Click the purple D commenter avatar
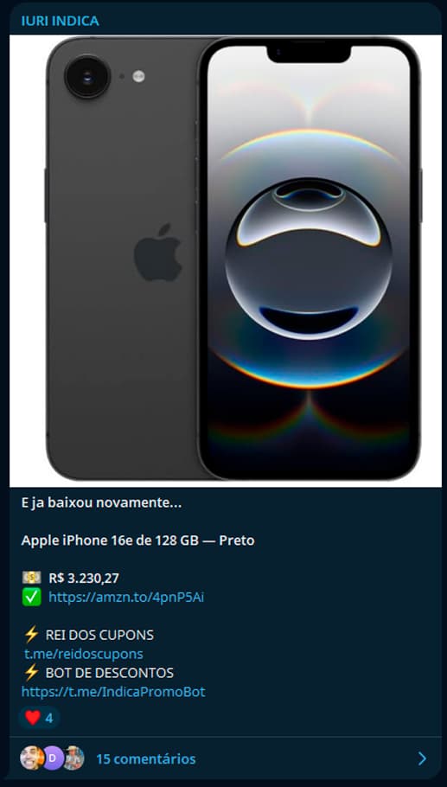447x787 pixels. pyautogui.click(x=52, y=758)
